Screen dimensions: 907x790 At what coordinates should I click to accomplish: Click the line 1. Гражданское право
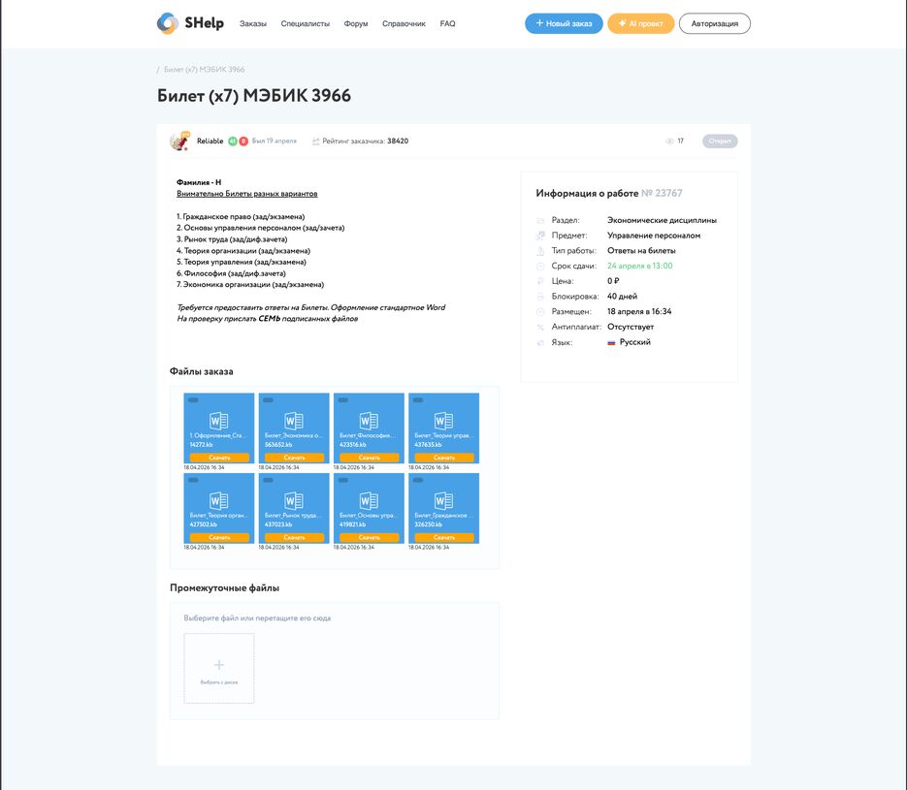[x=241, y=217]
